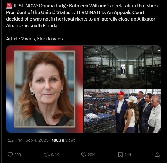This screenshot has height=163, width=167.
Task: Like the post with the heart icon
Action: [x=84, y=154]
